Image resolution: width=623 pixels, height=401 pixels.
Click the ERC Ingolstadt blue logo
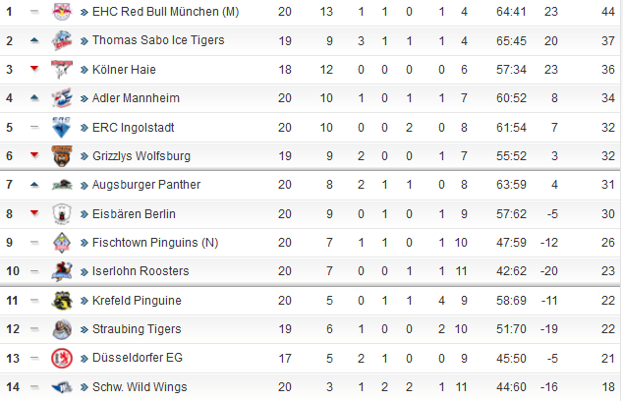(62, 127)
